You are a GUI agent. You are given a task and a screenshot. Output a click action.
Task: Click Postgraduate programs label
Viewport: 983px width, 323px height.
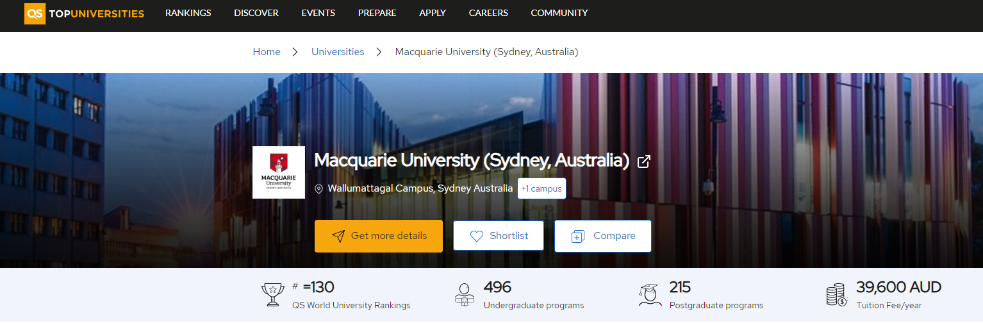[716, 306]
